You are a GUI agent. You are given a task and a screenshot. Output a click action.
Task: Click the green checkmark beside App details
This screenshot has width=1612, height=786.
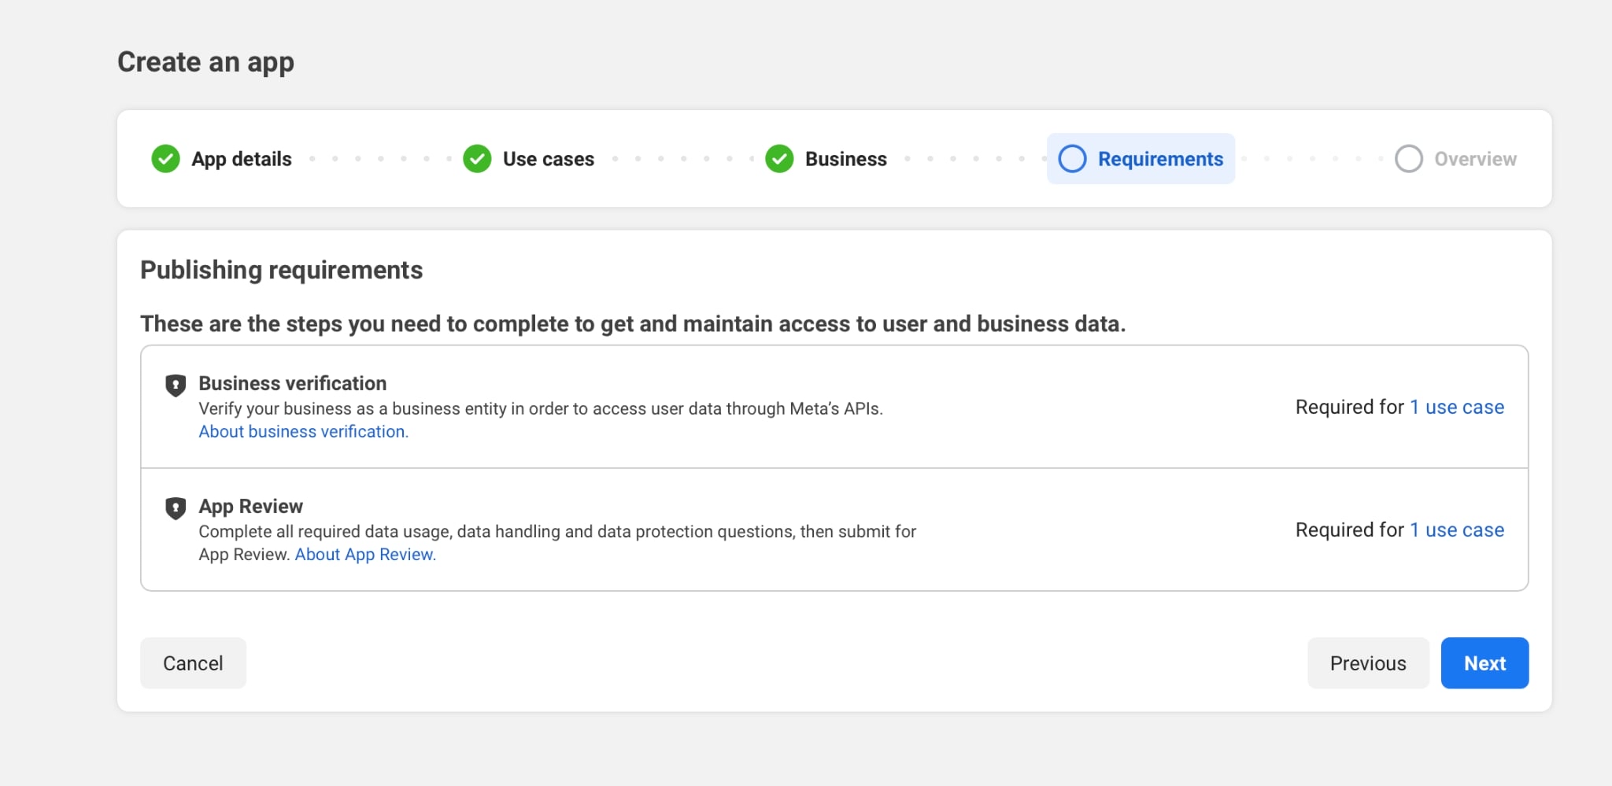pyautogui.click(x=165, y=159)
